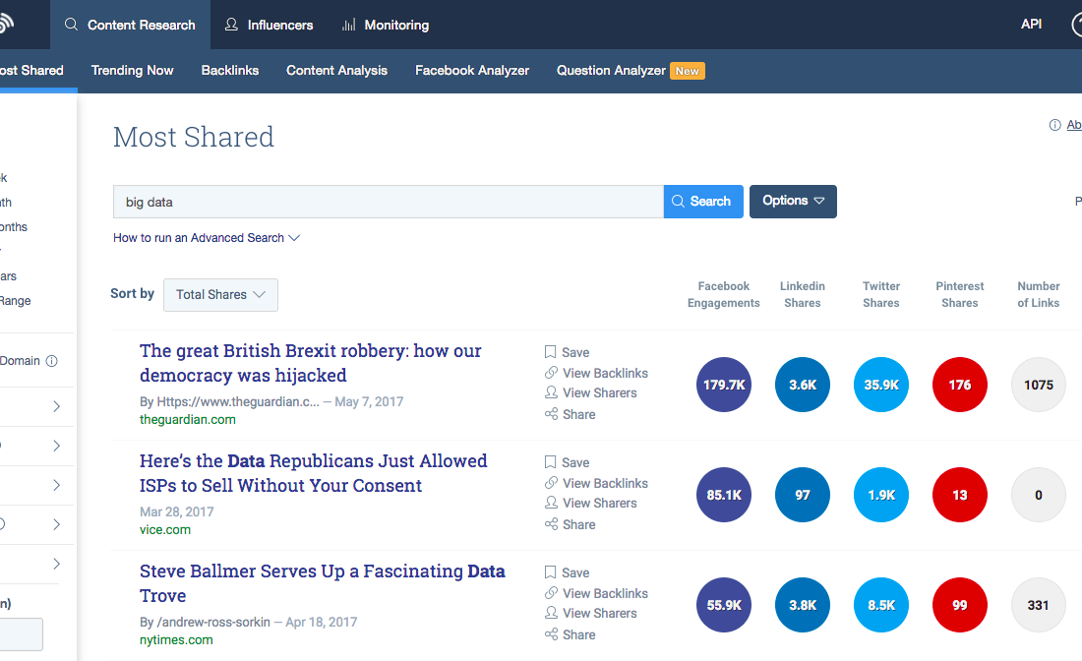This screenshot has height=661, width=1082.
Task: Open the Total Shares sort dropdown
Action: click(220, 295)
